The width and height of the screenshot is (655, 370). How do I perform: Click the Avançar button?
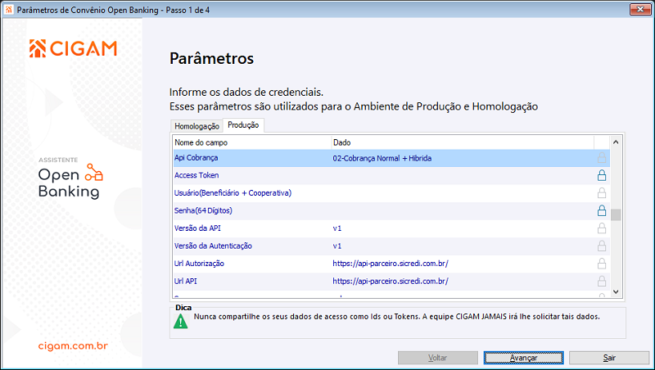523,358
